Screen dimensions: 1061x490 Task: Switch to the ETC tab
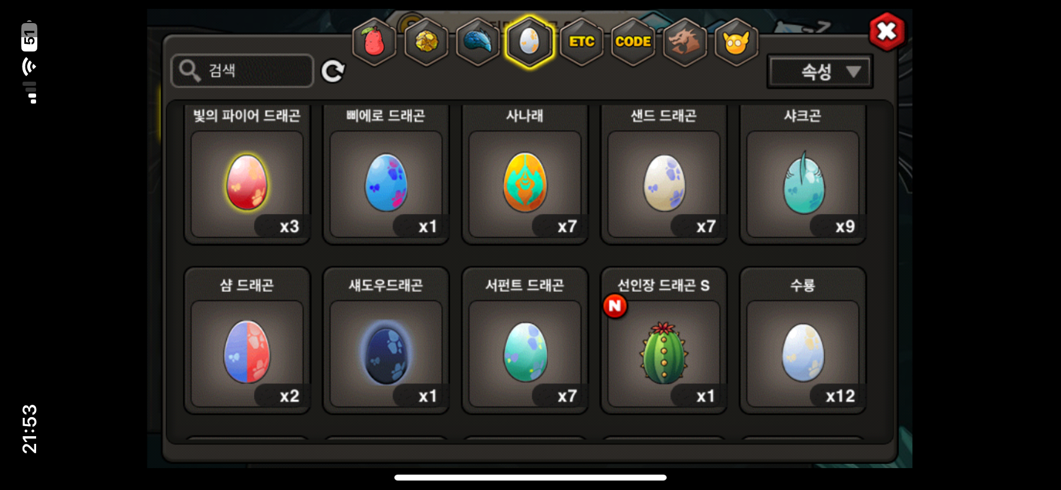point(581,41)
